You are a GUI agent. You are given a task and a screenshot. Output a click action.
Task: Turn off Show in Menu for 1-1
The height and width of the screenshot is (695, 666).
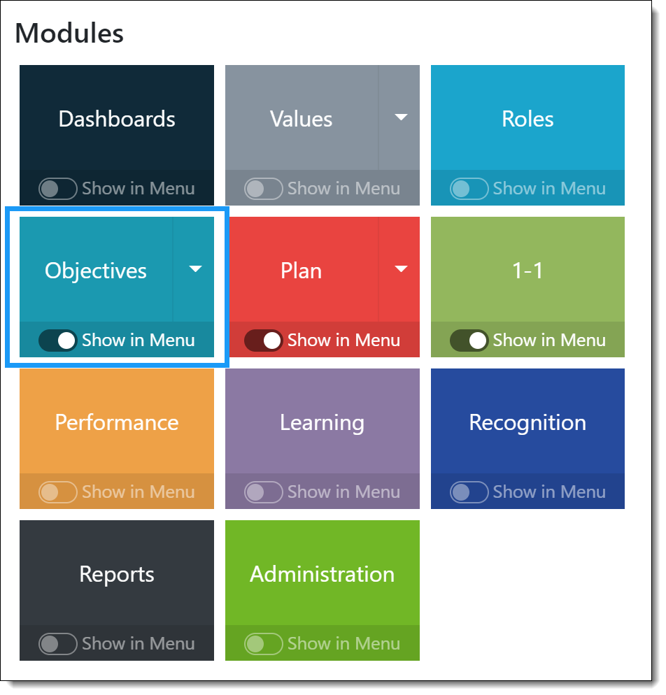point(469,341)
